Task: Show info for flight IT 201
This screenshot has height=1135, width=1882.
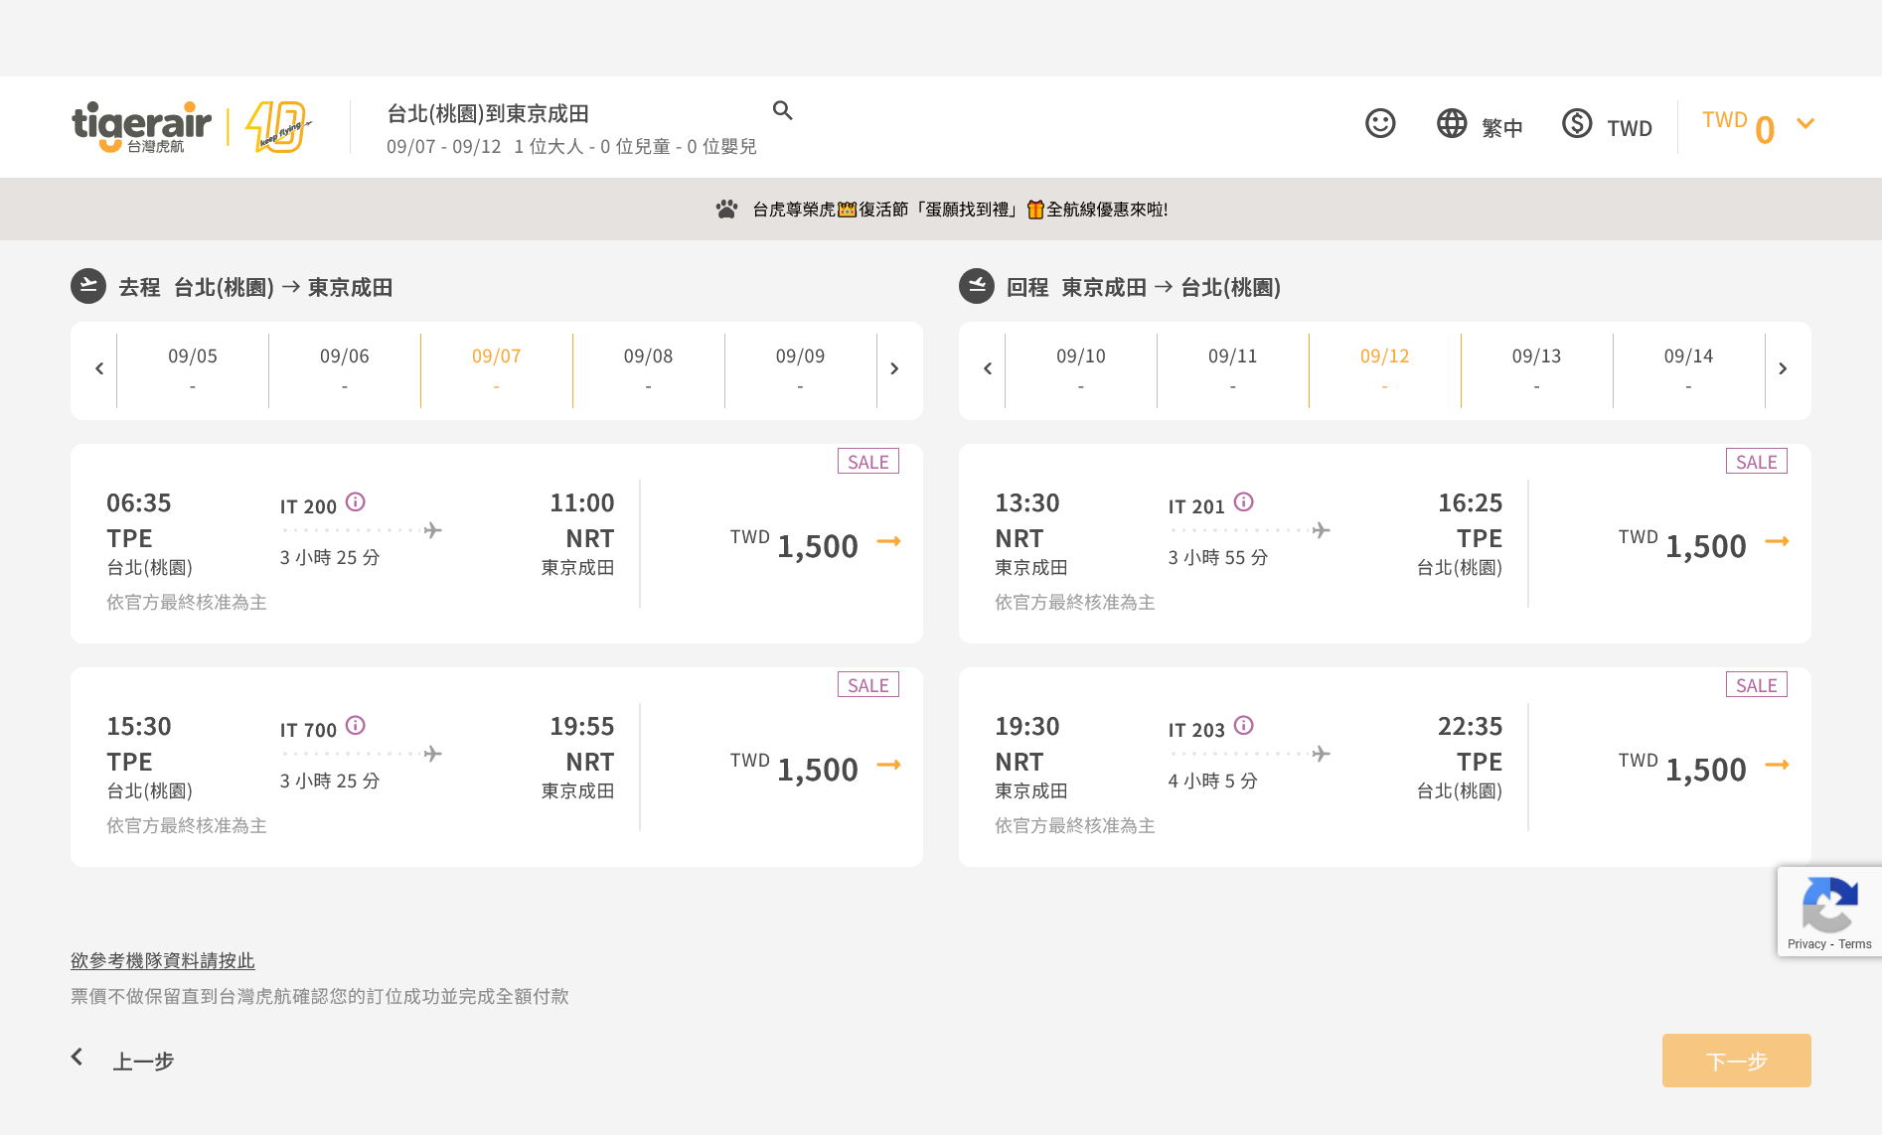Action: coord(1243,502)
